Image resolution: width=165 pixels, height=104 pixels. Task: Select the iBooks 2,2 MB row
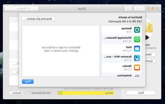point(122,68)
